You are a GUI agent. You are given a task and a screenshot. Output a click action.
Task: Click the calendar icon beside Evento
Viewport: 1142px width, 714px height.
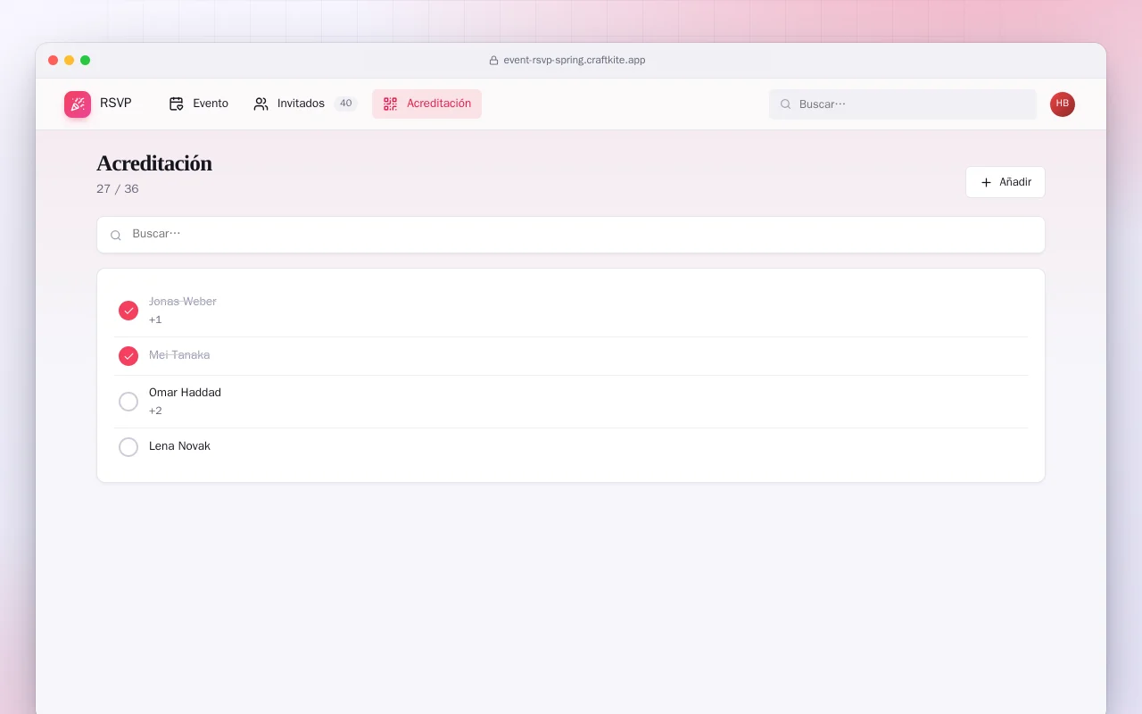(x=177, y=104)
